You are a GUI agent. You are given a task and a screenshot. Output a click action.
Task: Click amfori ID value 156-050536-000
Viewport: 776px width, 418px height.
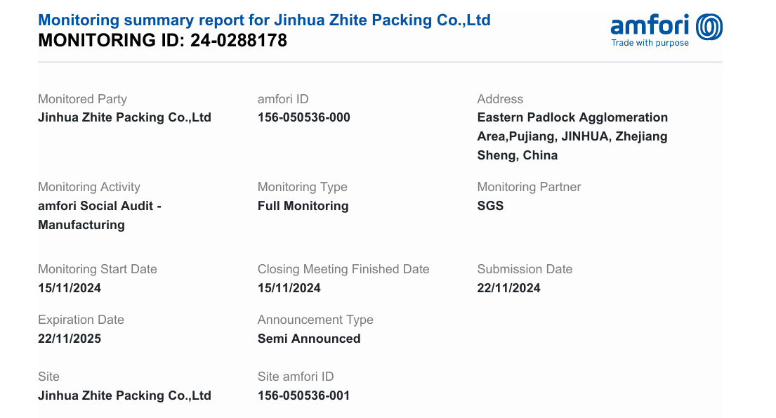[x=303, y=117]
